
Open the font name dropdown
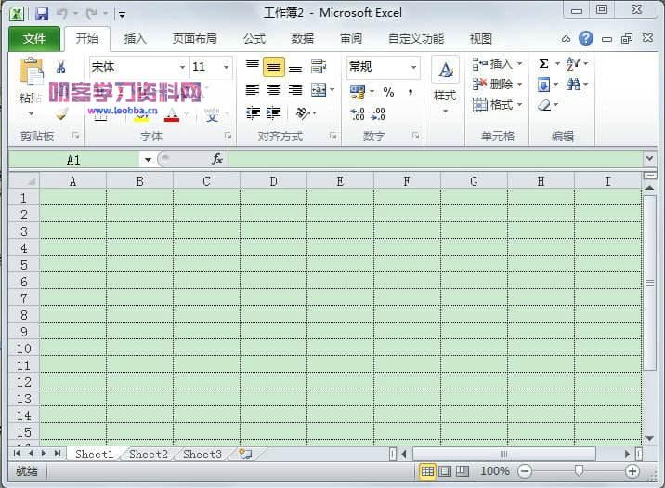(x=182, y=67)
